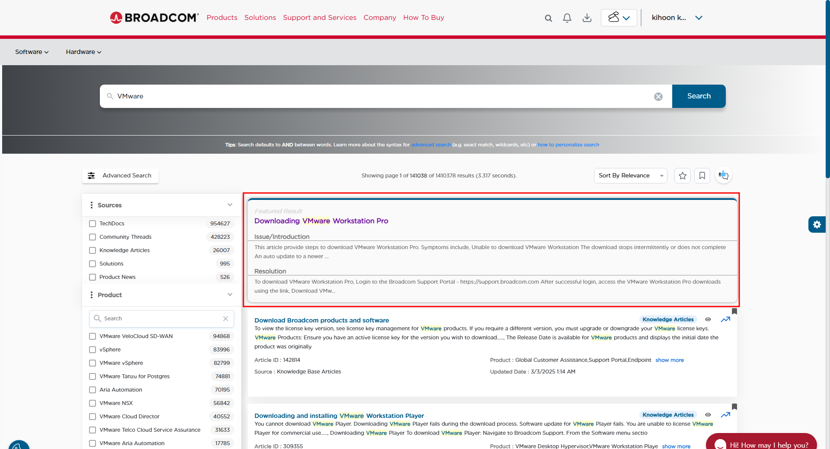Click the downloads tray icon
830x449 pixels.
point(587,18)
